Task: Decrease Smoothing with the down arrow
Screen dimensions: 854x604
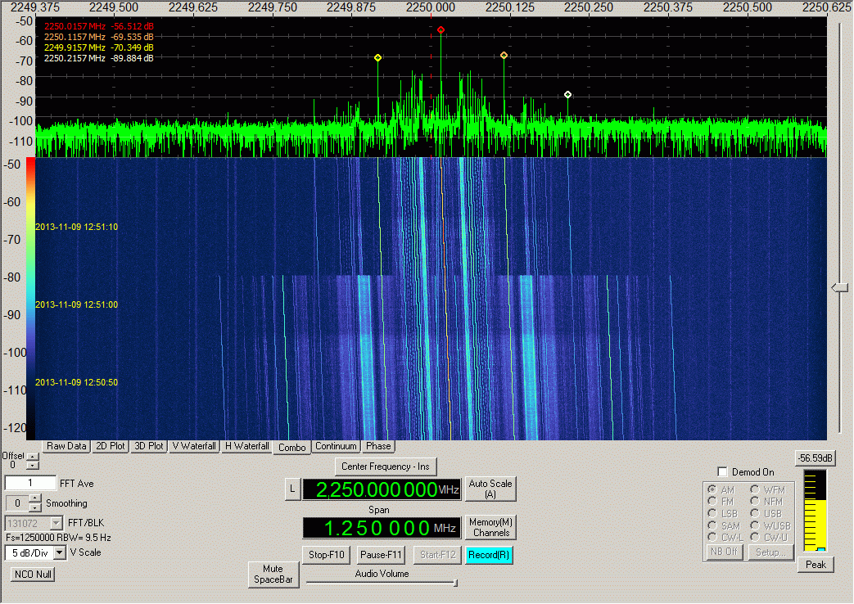Action: [35, 507]
